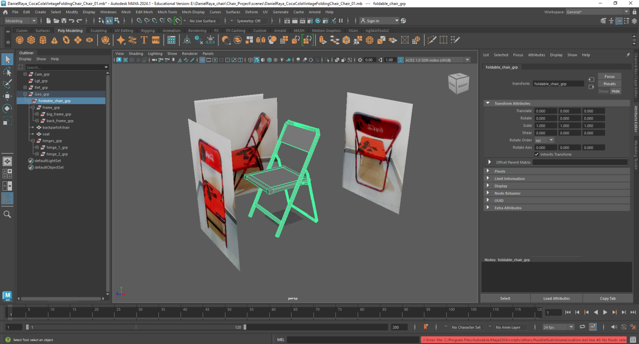The width and height of the screenshot is (639, 344).
Task: Create a polygon cone from the shelf
Action: click(54, 40)
